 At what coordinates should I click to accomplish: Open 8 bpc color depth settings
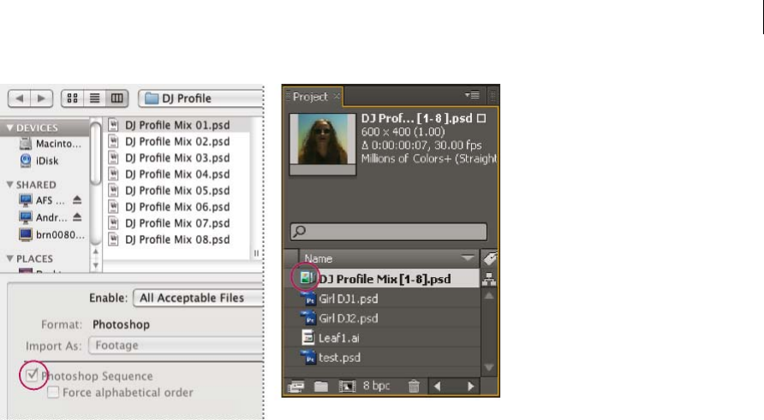(376, 386)
